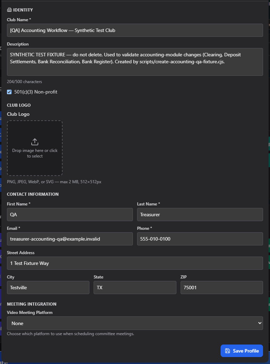Viewport: 270px width, 364px height.
Task: Click the Drop image here text
Action: click(x=35, y=153)
